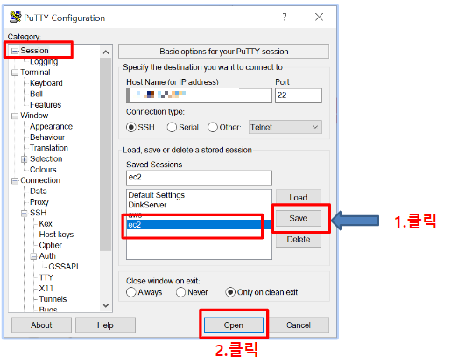
Task: Click the Host Name input field
Action: 199,95
